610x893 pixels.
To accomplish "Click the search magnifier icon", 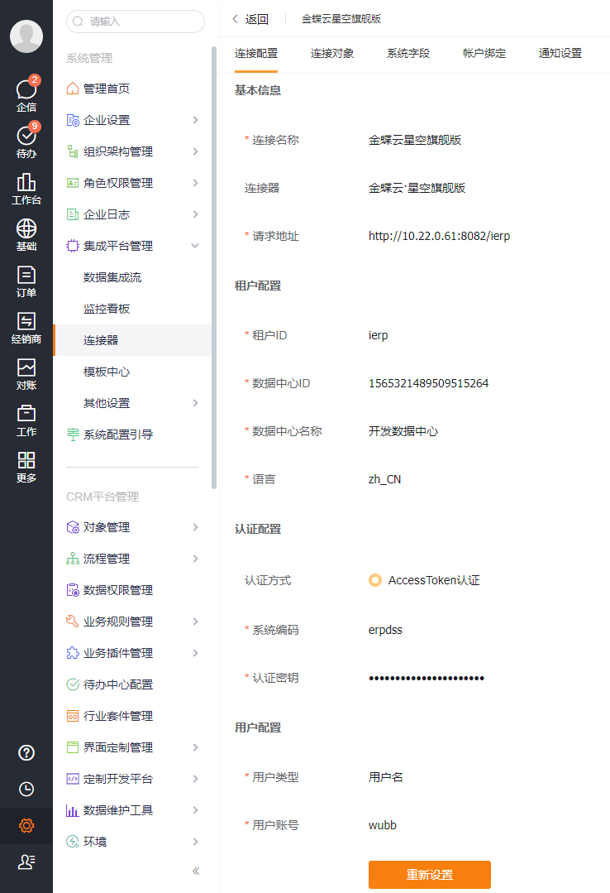I will click(78, 22).
